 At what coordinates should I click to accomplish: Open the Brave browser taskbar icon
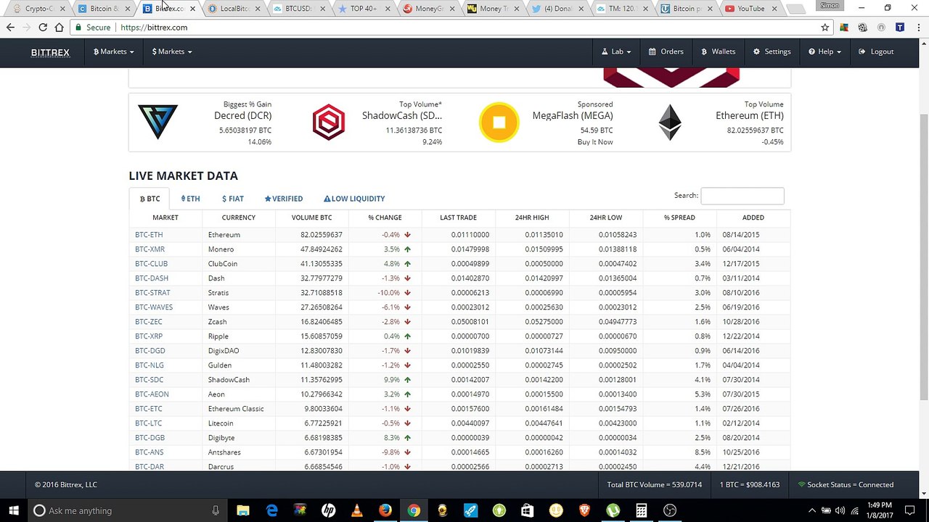pos(584,510)
